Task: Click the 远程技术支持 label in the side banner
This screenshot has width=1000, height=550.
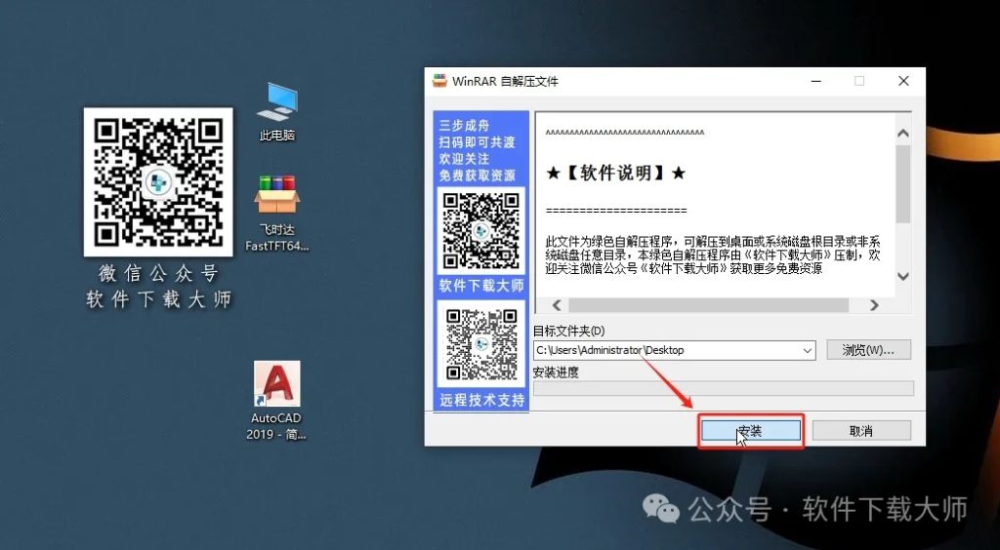Action: tap(482, 401)
